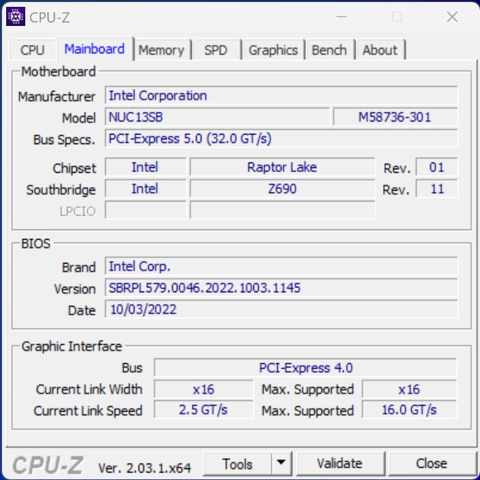Click the Tools button
The width and height of the screenshot is (480, 480).
(x=238, y=464)
